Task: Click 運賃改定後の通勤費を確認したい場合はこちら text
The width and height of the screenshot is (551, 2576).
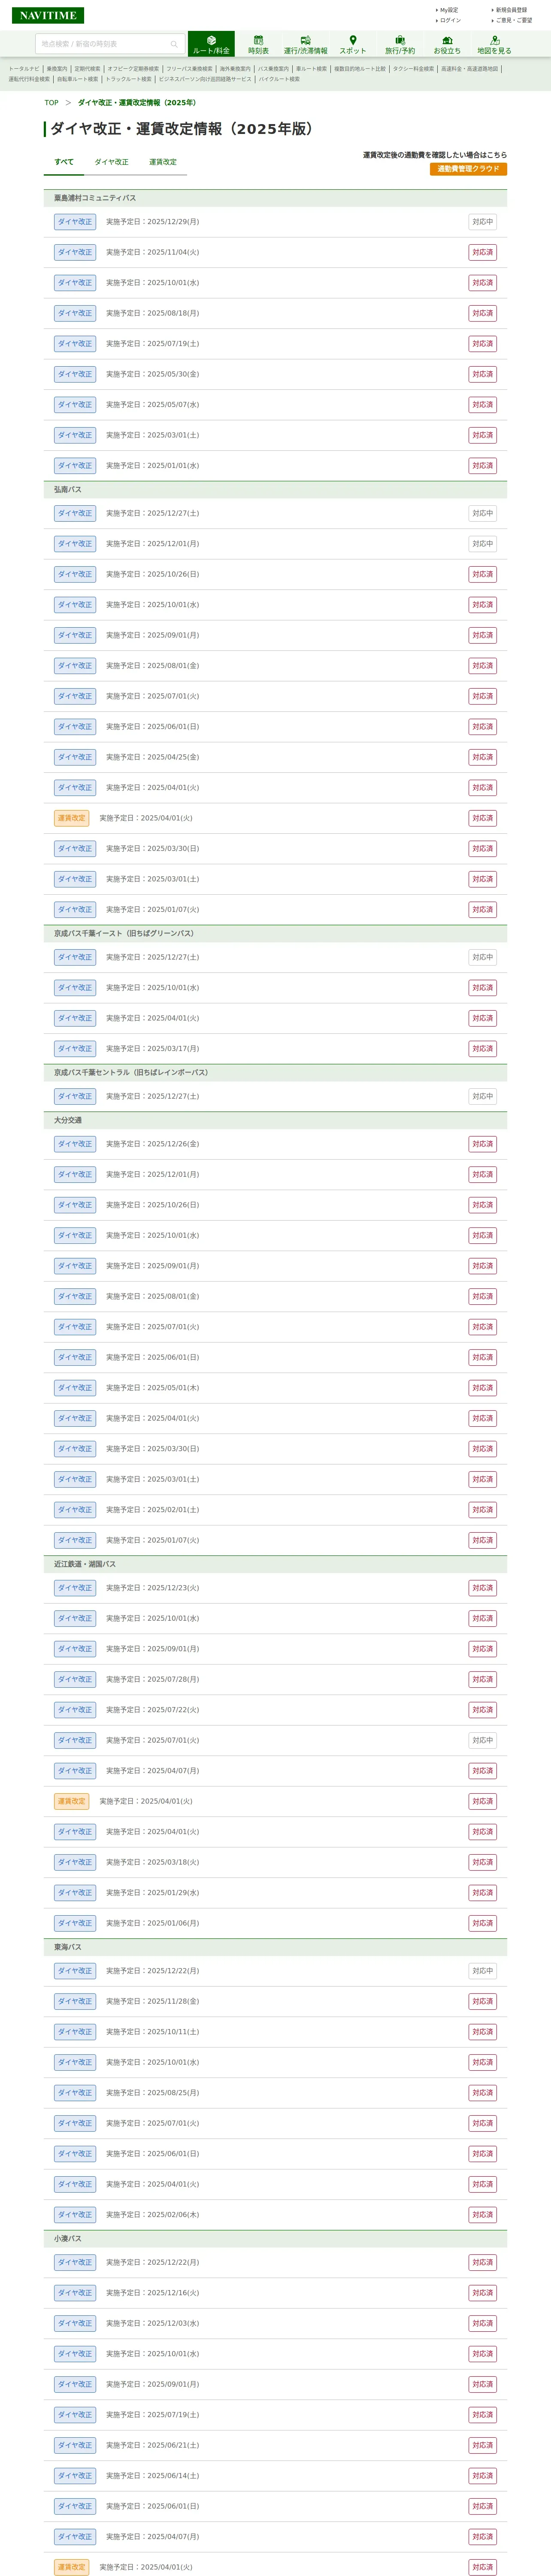Action: click(435, 155)
